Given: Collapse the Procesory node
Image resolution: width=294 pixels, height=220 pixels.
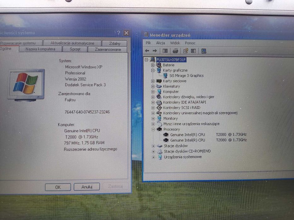Looking at the screenshot, I should coord(153,129).
